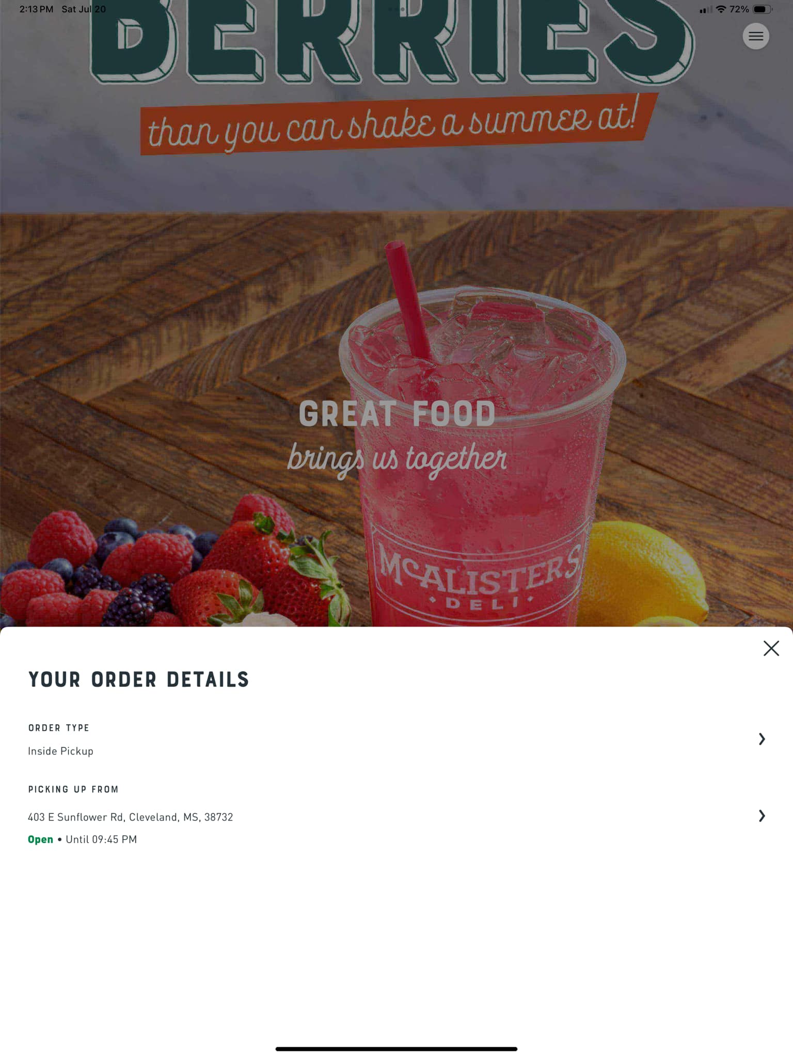Tap the Picking Up From label

73,789
